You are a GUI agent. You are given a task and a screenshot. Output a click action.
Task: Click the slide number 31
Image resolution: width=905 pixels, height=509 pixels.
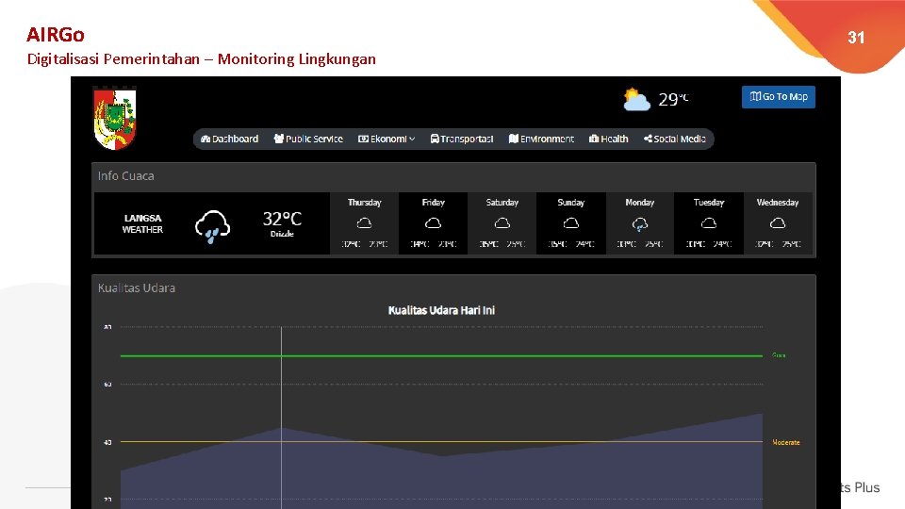click(856, 38)
